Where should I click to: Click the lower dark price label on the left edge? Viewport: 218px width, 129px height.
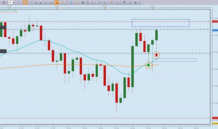pos(3,51)
